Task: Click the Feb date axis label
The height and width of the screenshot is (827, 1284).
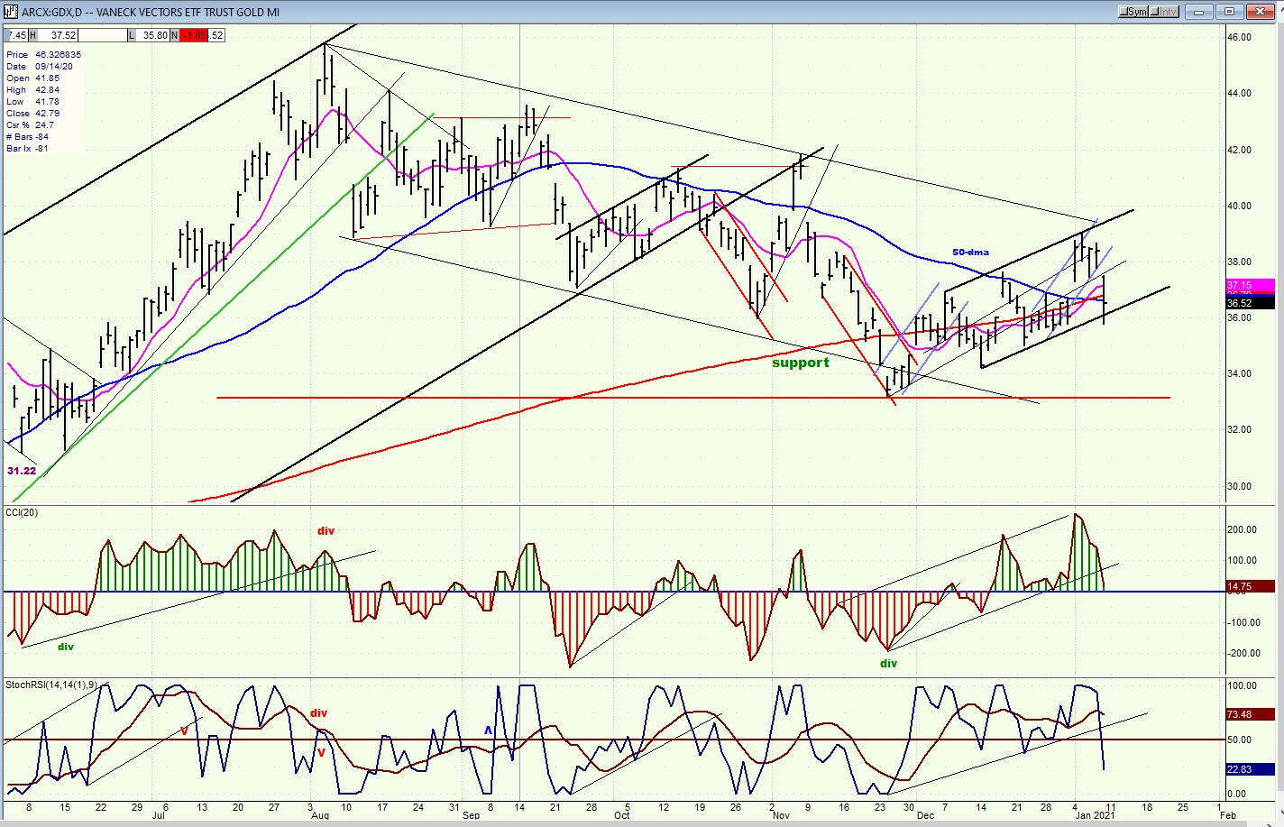Action: tap(1227, 815)
